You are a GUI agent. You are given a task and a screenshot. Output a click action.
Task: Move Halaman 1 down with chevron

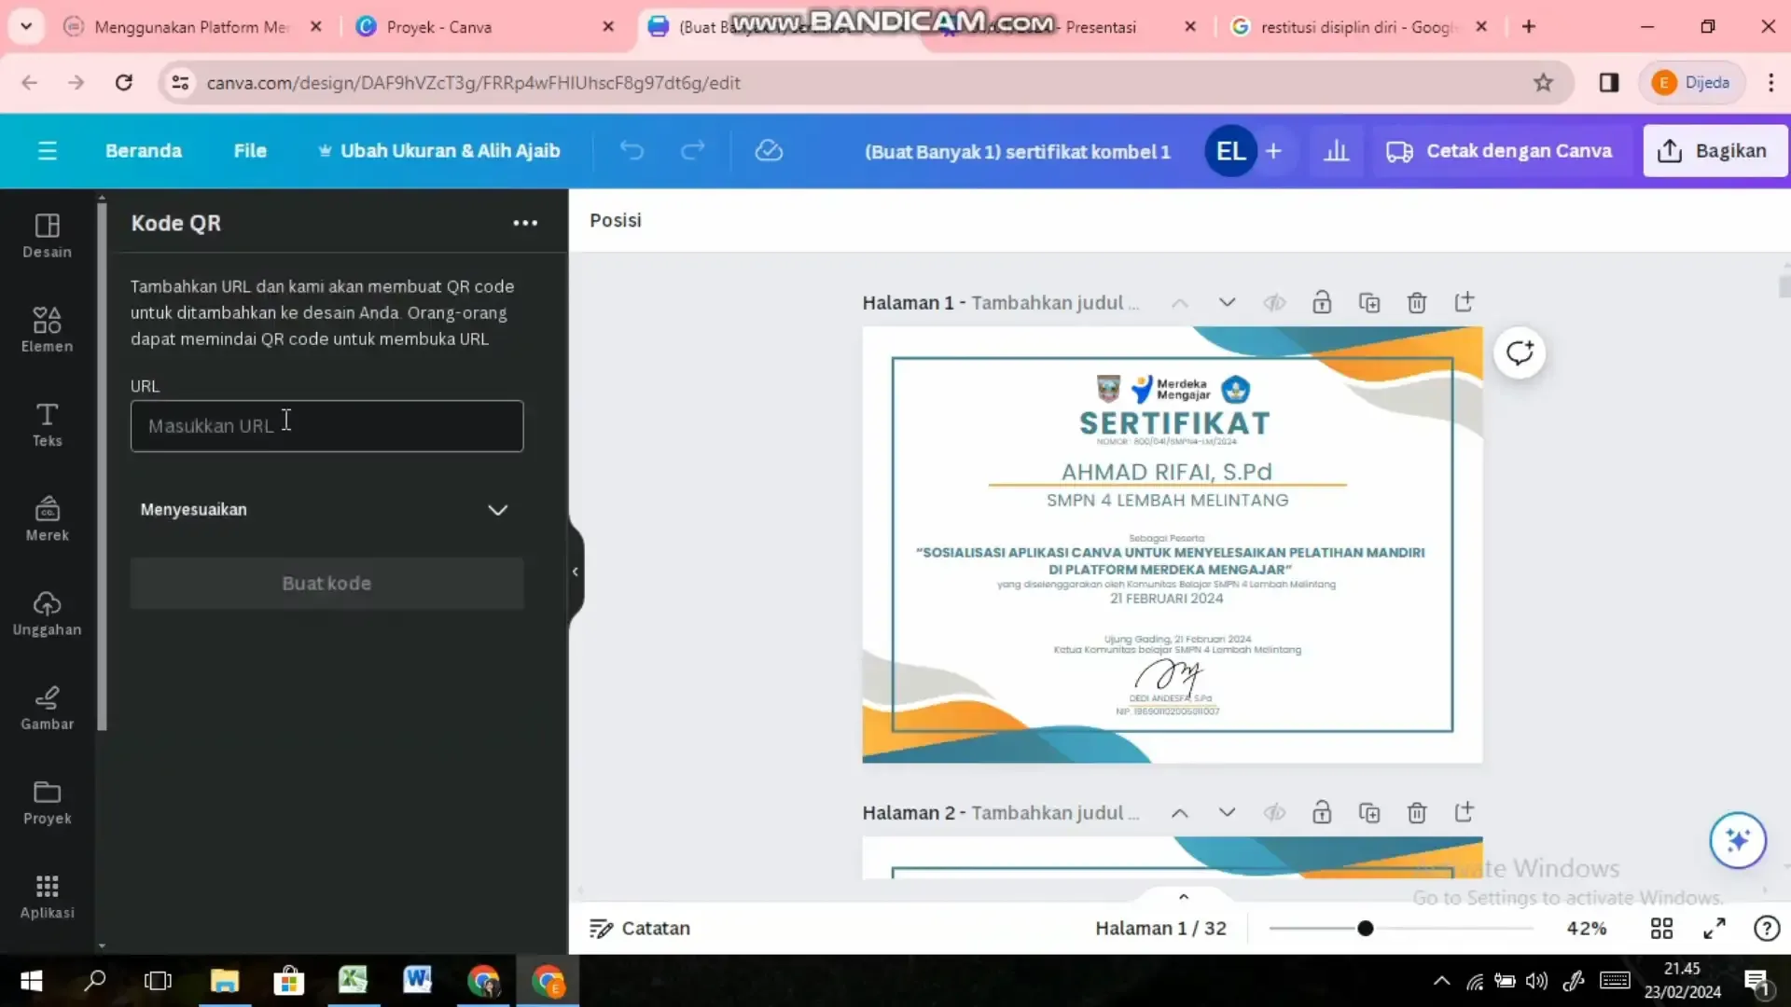[x=1227, y=302]
